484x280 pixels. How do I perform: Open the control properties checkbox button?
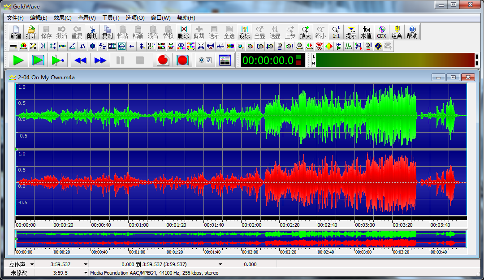pyautogui.click(x=205, y=60)
